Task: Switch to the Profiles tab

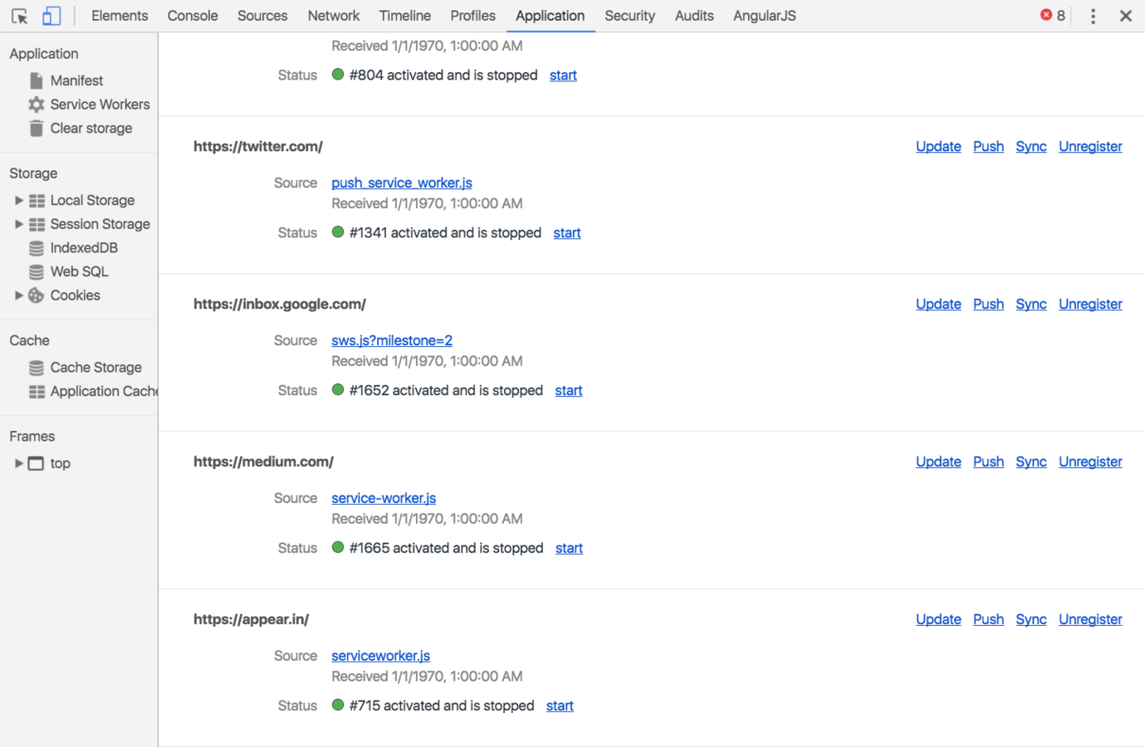Action: click(473, 16)
